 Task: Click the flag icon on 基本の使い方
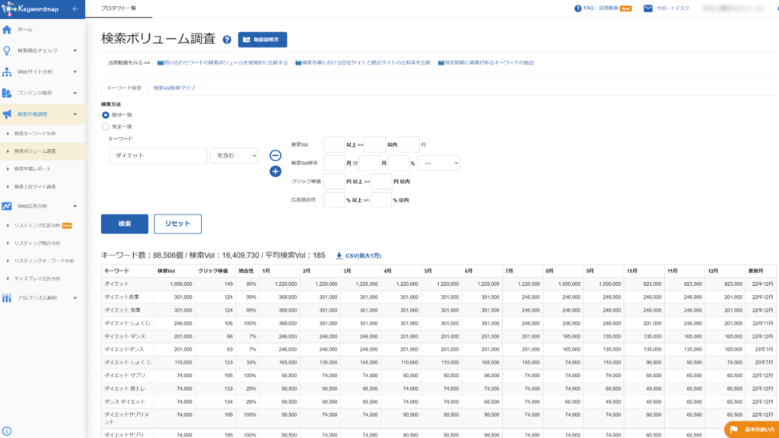coord(734,430)
